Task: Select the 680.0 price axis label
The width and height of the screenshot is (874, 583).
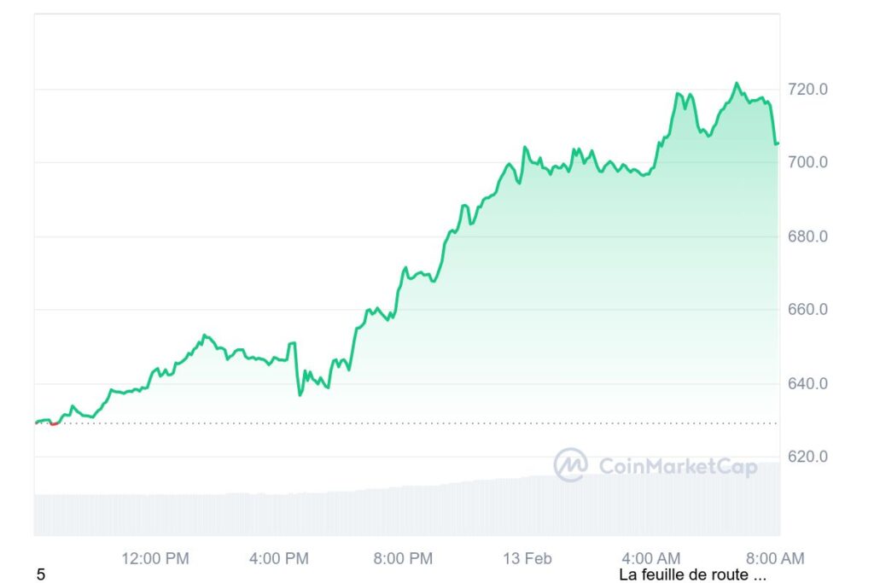Action: point(807,236)
